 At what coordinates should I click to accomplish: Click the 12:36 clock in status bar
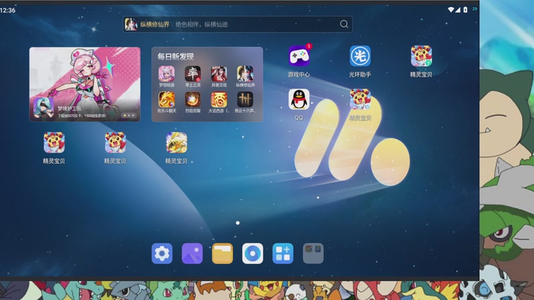coord(8,10)
